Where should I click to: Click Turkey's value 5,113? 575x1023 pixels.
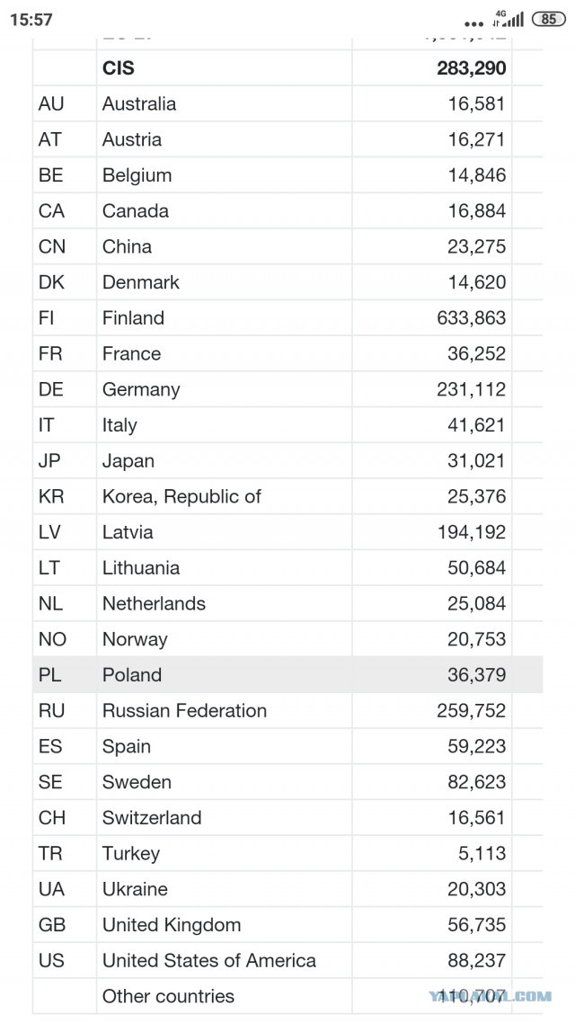[482, 853]
